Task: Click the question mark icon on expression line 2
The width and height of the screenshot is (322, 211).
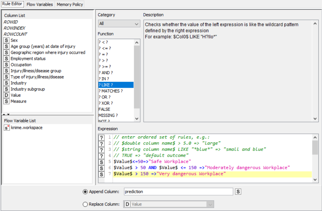Action: tap(101, 144)
